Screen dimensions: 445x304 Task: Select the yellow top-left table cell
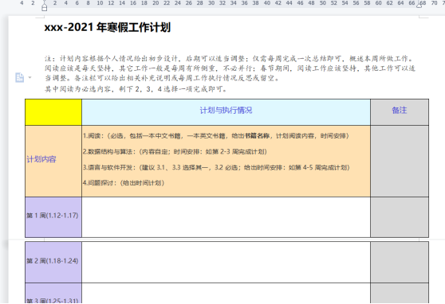pos(53,112)
